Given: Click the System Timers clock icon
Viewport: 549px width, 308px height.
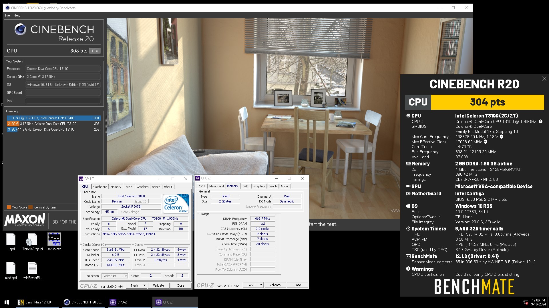Looking at the screenshot, I should 408,229.
